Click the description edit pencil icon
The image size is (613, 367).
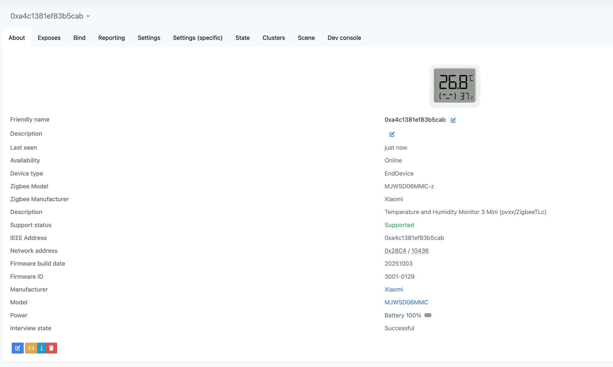[x=392, y=134]
